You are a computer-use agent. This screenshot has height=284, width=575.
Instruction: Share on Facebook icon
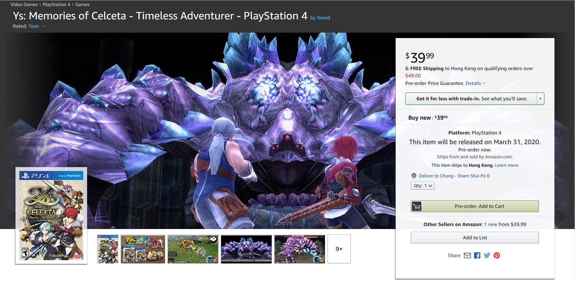477,256
